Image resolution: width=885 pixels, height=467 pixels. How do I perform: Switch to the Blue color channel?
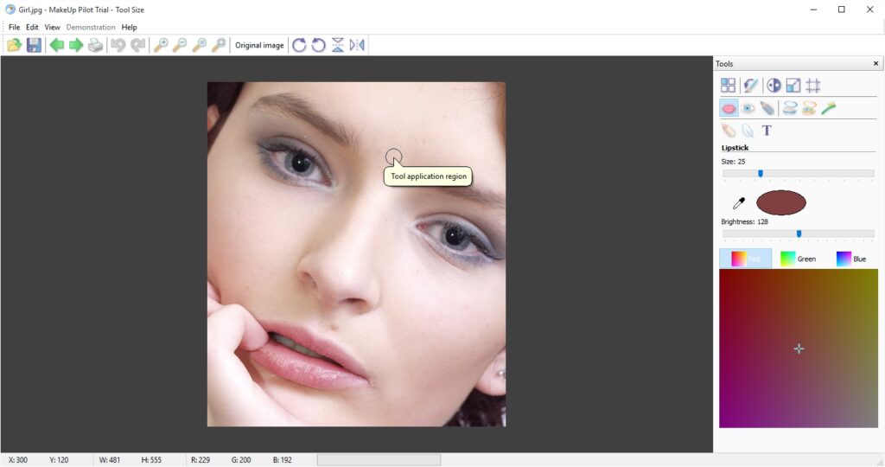click(850, 259)
